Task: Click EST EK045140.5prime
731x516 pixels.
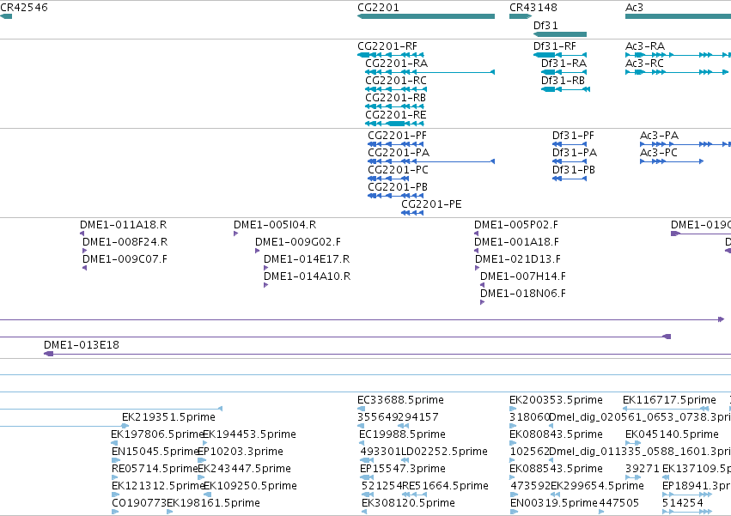Action: tap(633, 443)
